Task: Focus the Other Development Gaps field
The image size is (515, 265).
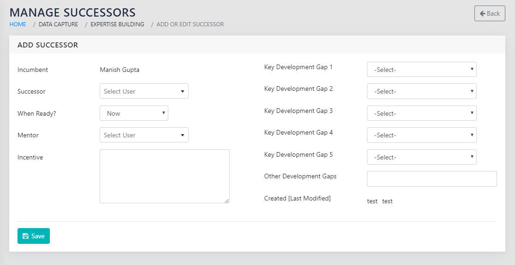Action: coord(432,179)
